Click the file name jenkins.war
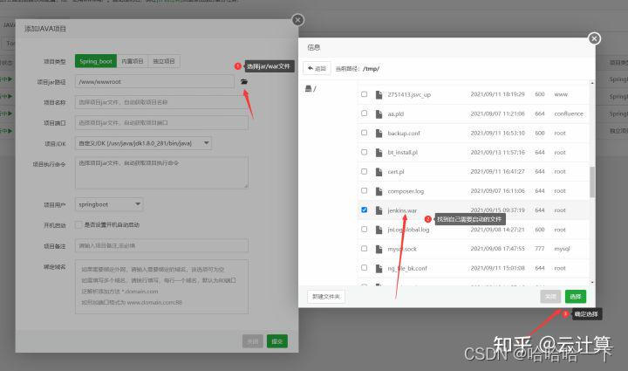Viewport: 628px width, 371px height. coord(402,210)
